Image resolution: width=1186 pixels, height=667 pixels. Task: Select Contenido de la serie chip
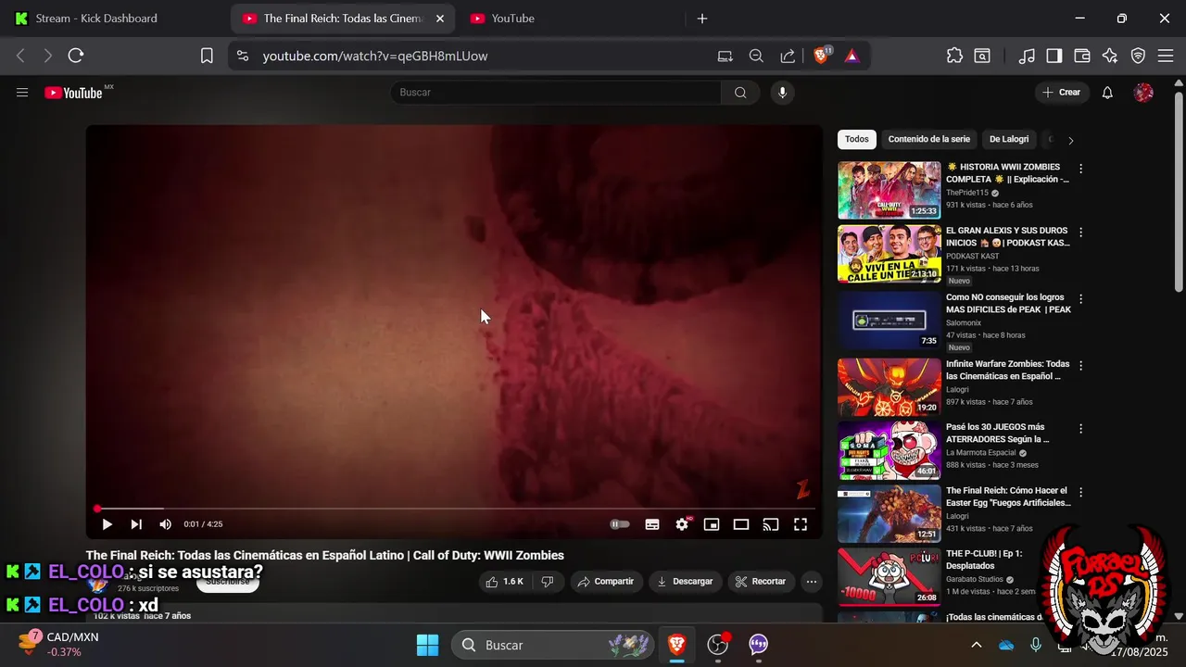(x=929, y=139)
